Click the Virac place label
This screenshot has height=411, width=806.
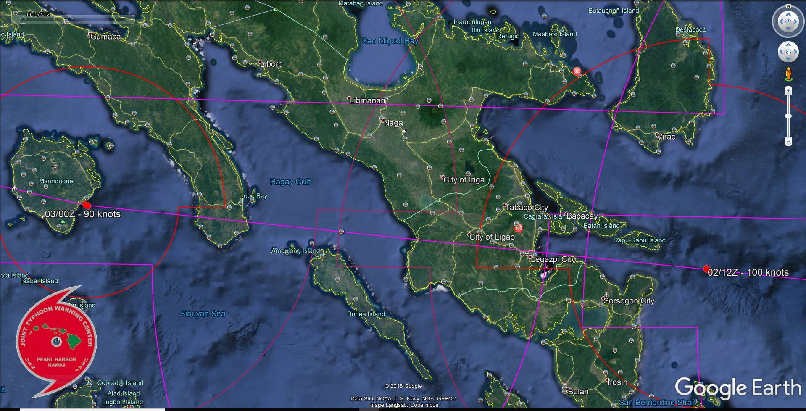pos(666,137)
